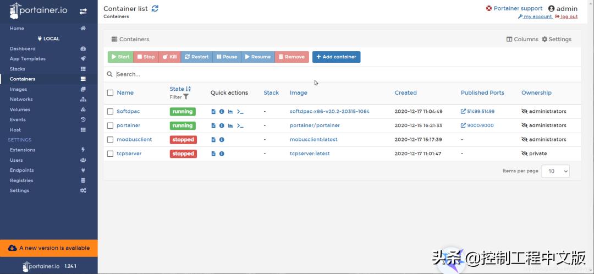Viewport: 594px width, 274px height.
Task: Click the State filter funnel icon
Action: (186, 97)
